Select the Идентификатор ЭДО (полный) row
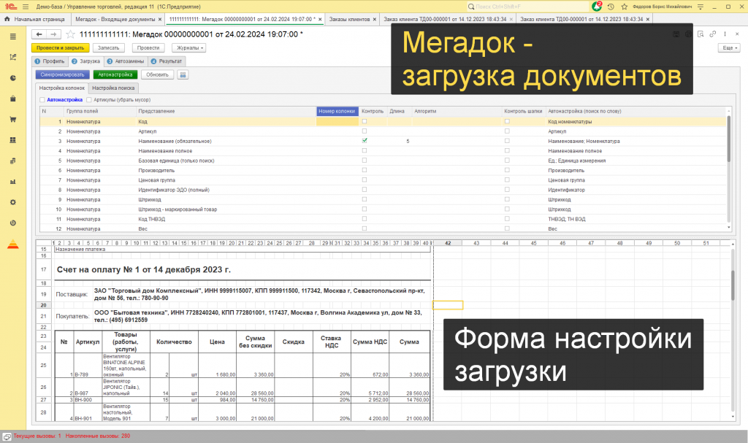The height and width of the screenshot is (443, 748). [x=383, y=190]
